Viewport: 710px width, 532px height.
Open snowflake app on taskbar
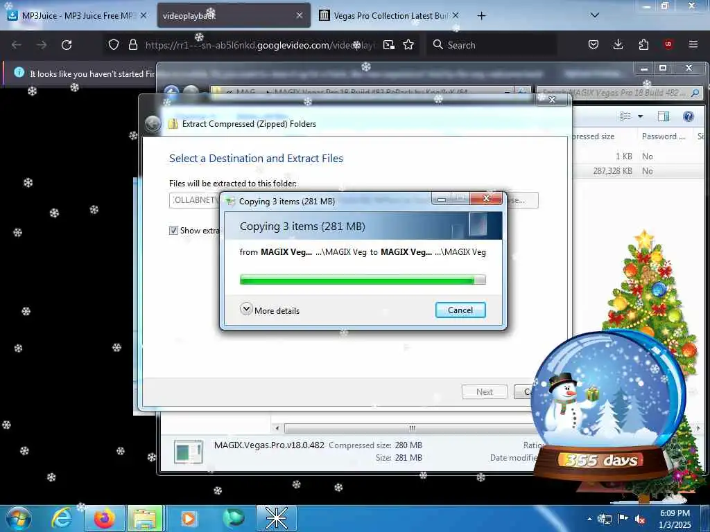[x=277, y=518]
